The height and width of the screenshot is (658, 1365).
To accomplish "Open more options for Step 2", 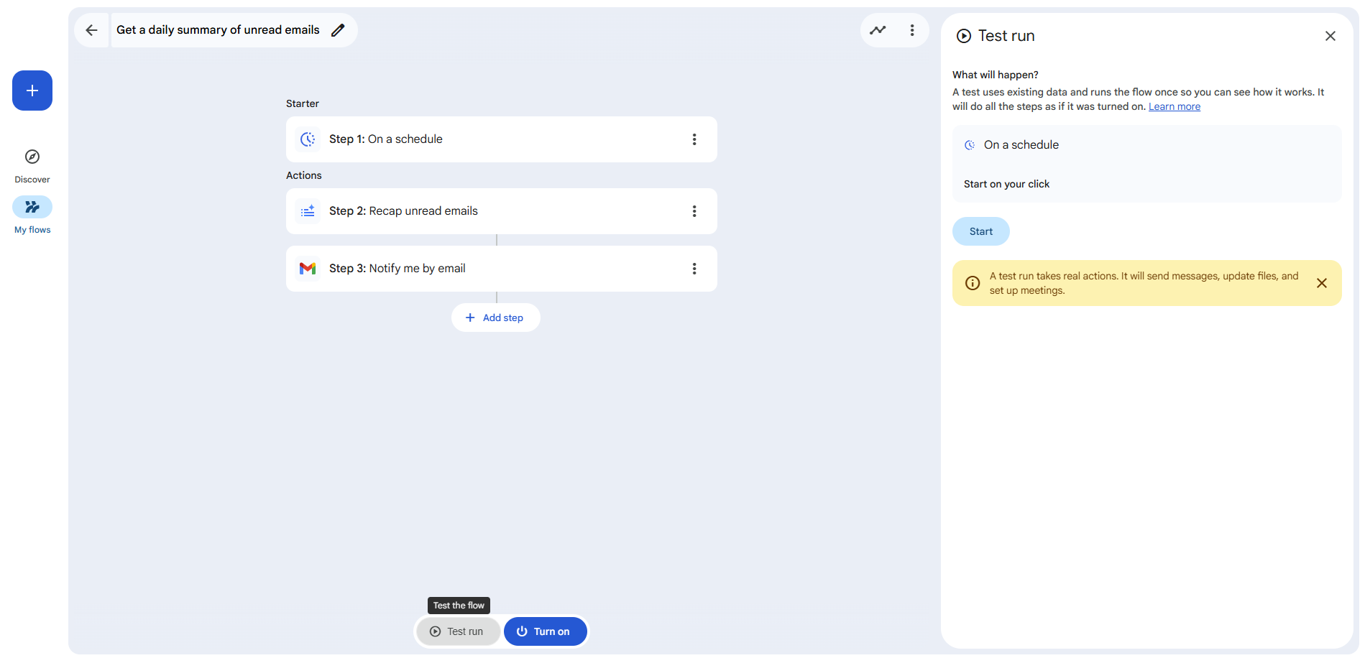I will pyautogui.click(x=694, y=211).
